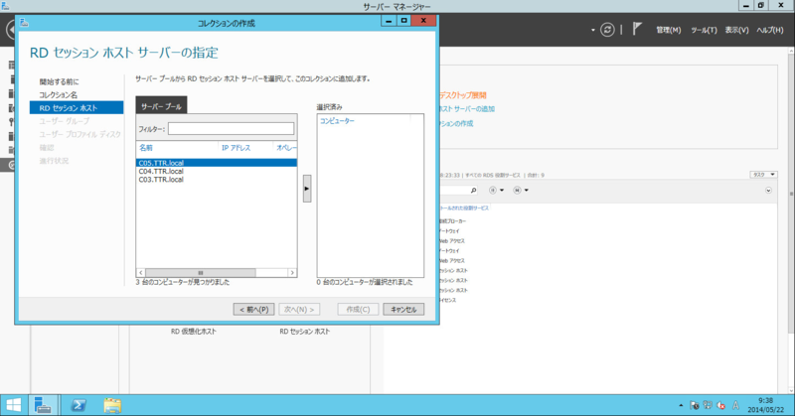The image size is (795, 416).
Task: Open the タスク dropdown in Server Manager
Action: tap(763, 175)
